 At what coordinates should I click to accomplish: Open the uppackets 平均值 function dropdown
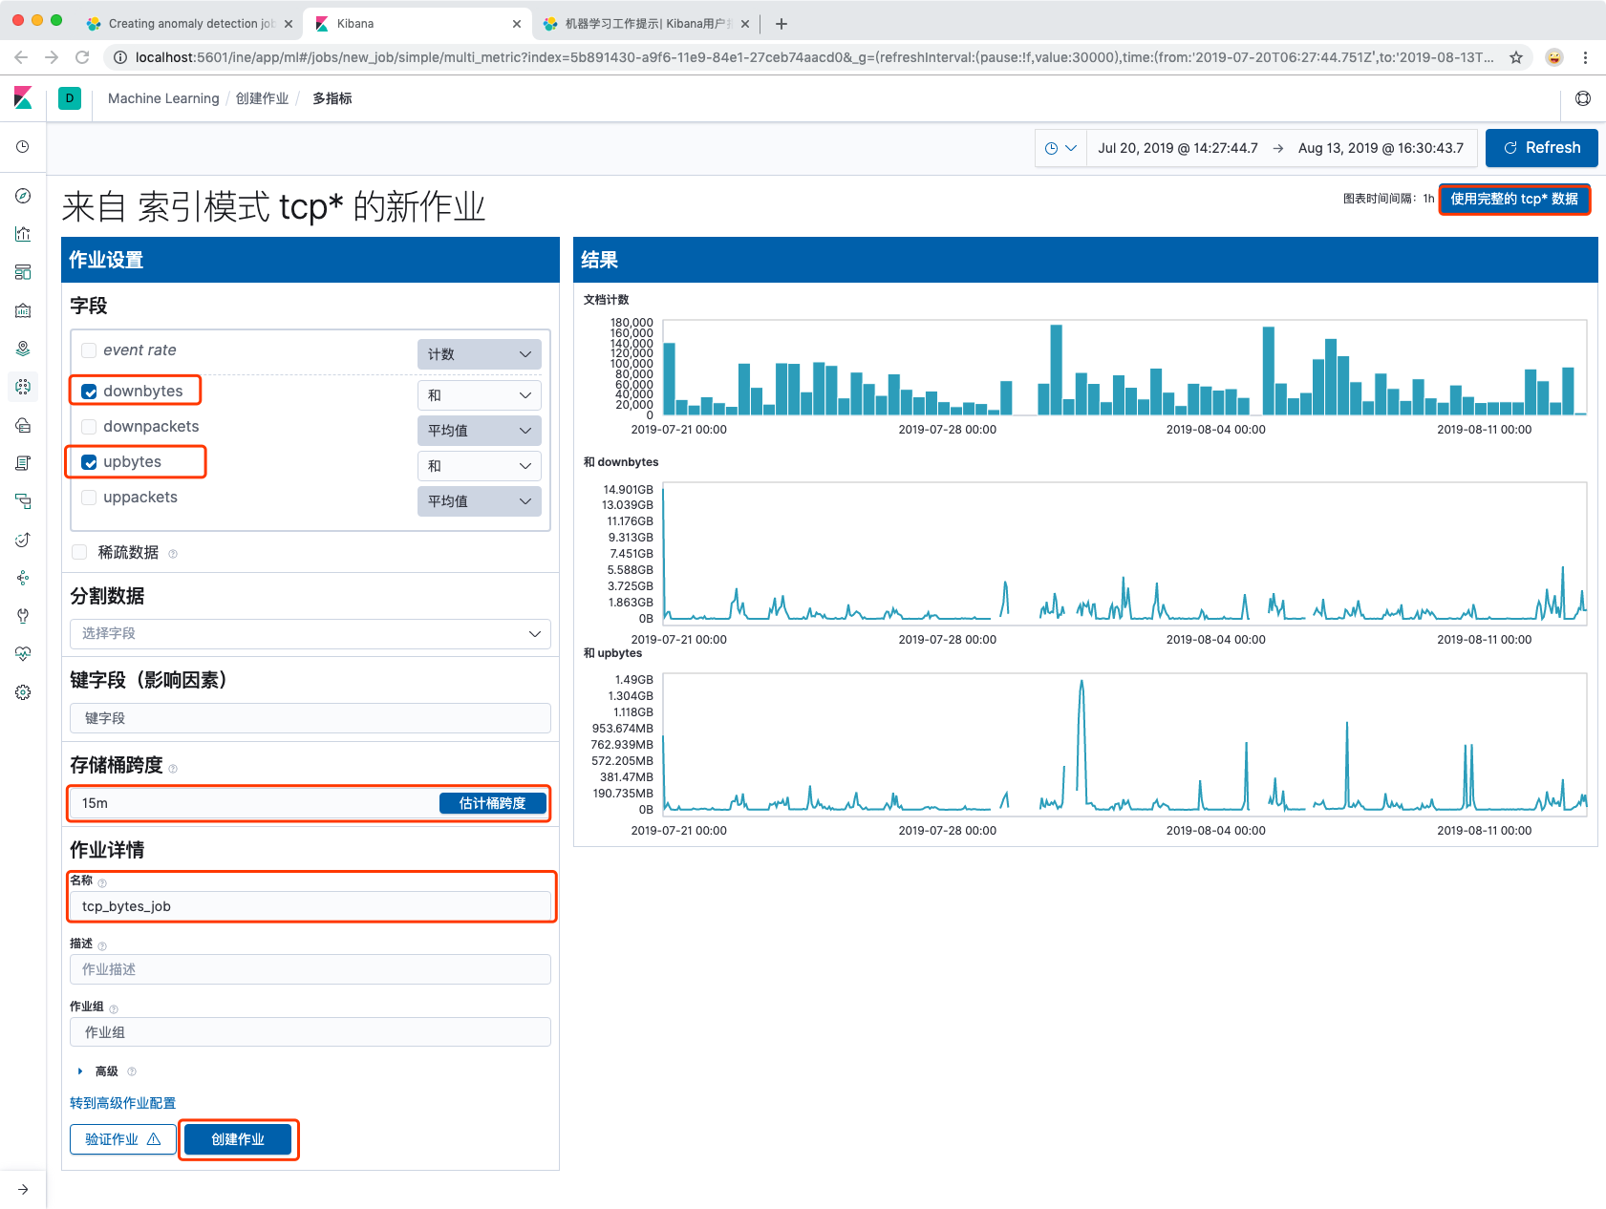(x=480, y=501)
